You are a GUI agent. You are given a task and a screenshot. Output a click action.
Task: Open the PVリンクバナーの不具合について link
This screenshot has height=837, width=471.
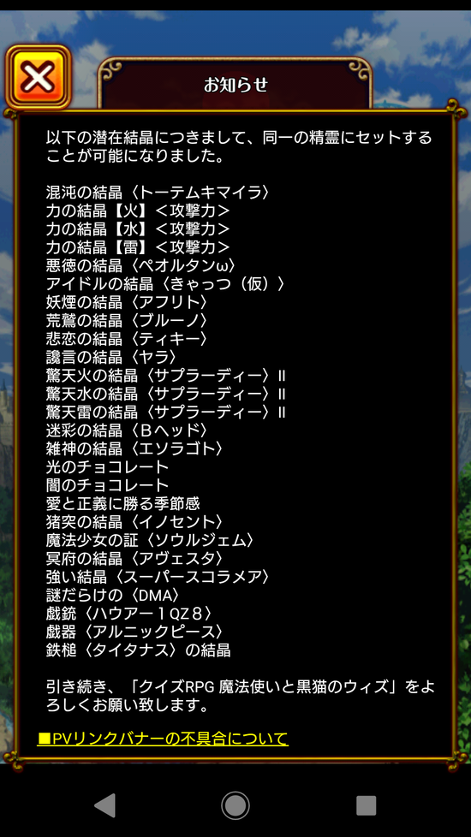pyautogui.click(x=163, y=739)
